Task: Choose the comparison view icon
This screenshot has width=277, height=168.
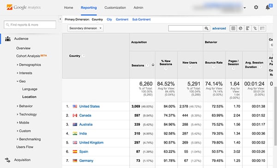Action: coord(255,28)
